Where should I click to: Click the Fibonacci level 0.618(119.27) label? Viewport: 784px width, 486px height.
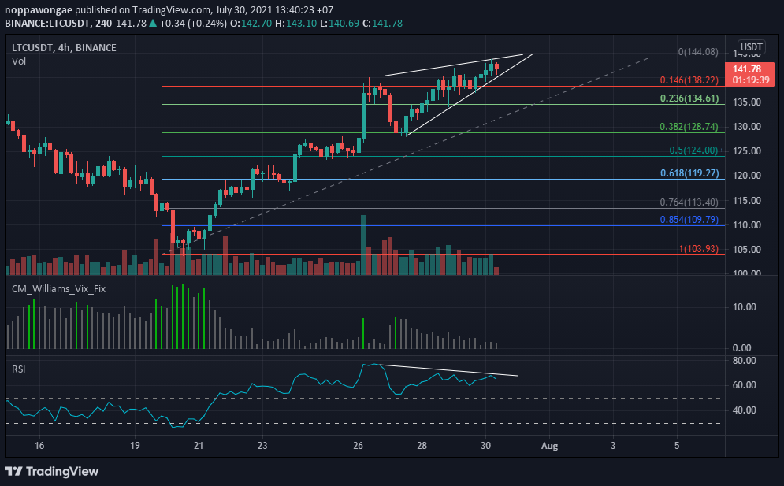[689, 173]
